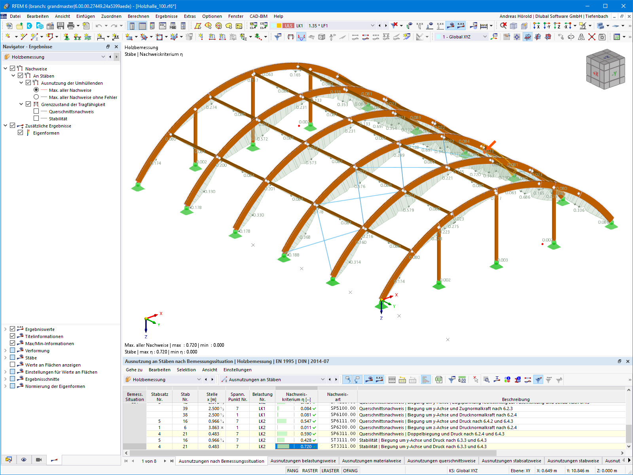The width and height of the screenshot is (633, 475).
Task: Switch to Ausnutzungen querschnittsweise tab
Action: click(x=441, y=461)
